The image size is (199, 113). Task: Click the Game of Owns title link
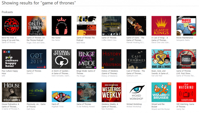pyautogui.click(x=135, y=39)
